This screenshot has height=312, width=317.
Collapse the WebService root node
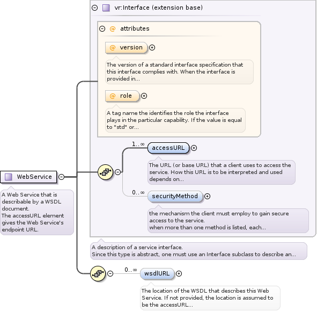[62, 177]
